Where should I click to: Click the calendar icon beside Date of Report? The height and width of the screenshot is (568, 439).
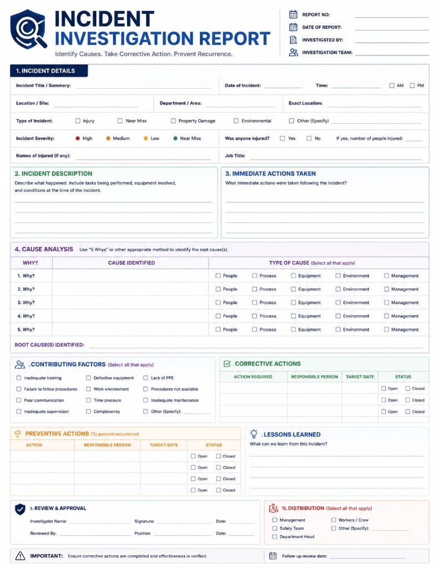pyautogui.click(x=293, y=27)
